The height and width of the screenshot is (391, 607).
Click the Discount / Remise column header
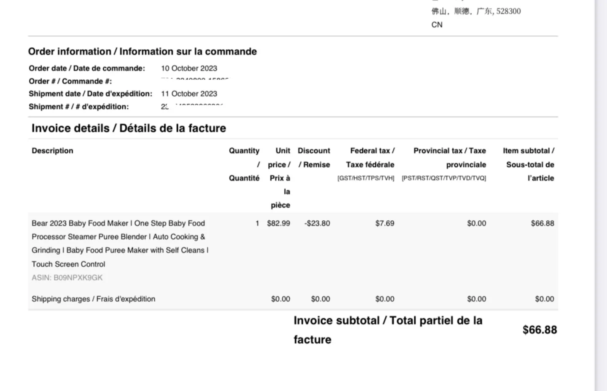tap(314, 158)
